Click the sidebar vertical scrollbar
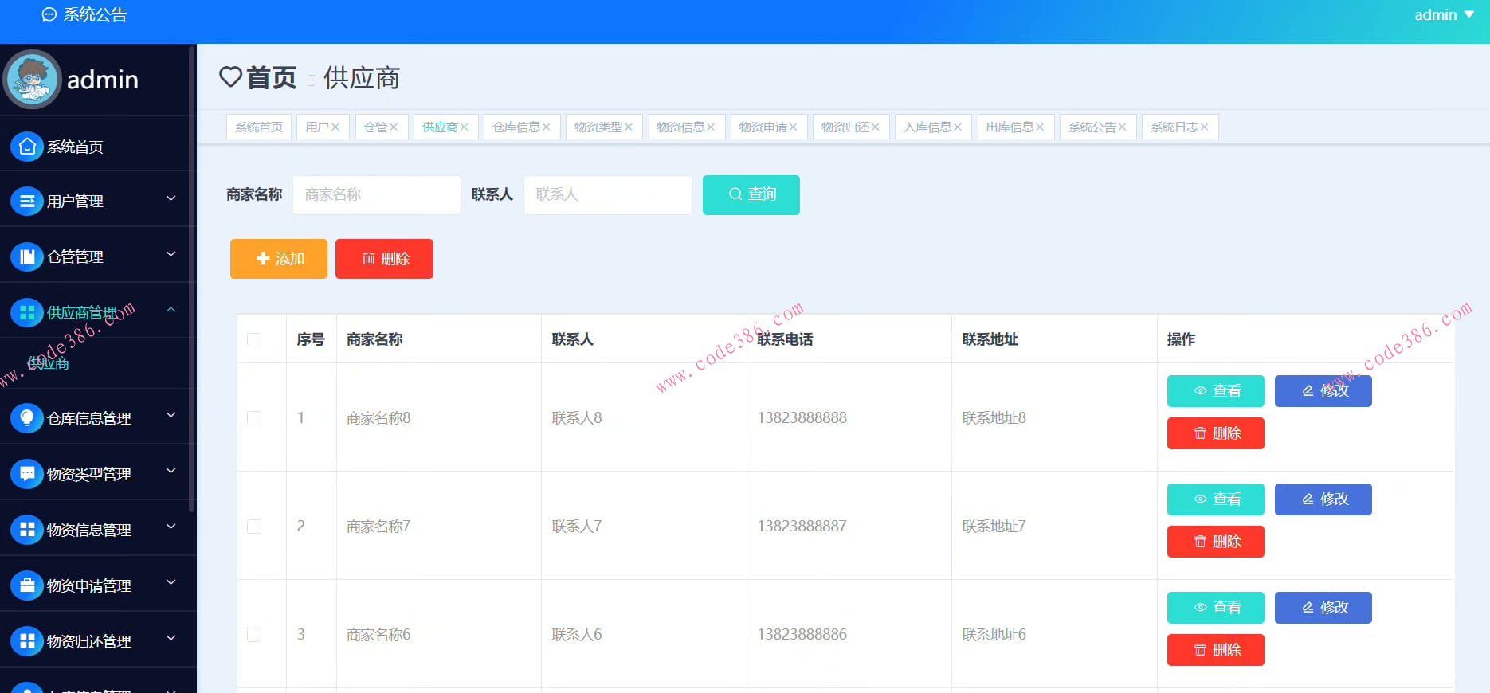 [192, 279]
